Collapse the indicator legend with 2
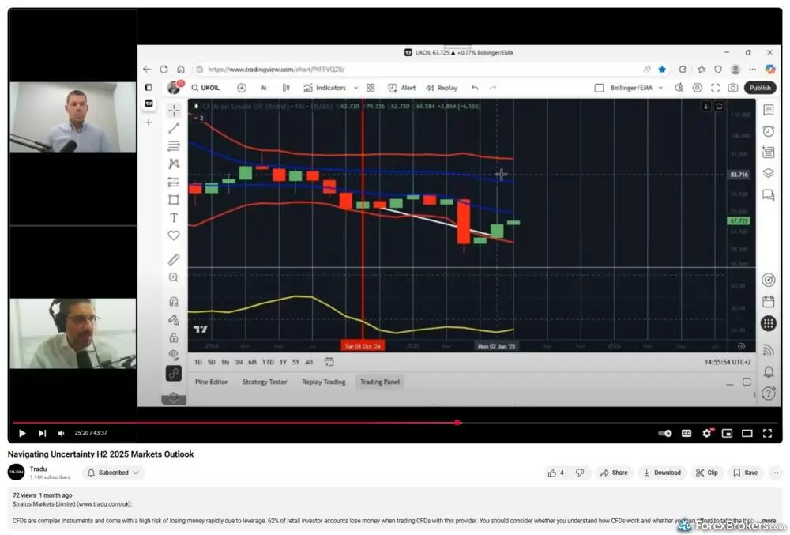 click(x=198, y=118)
